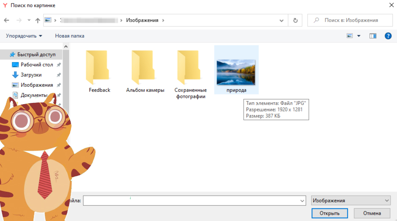Refresh the Изображения folder view
Screen dimensions: 397x221
point(295,20)
